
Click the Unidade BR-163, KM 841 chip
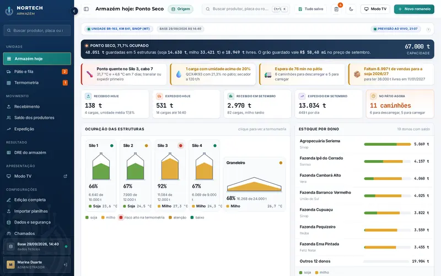pyautogui.click(x=119, y=29)
